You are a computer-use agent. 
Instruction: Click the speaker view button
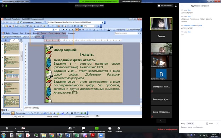tap(165, 6)
